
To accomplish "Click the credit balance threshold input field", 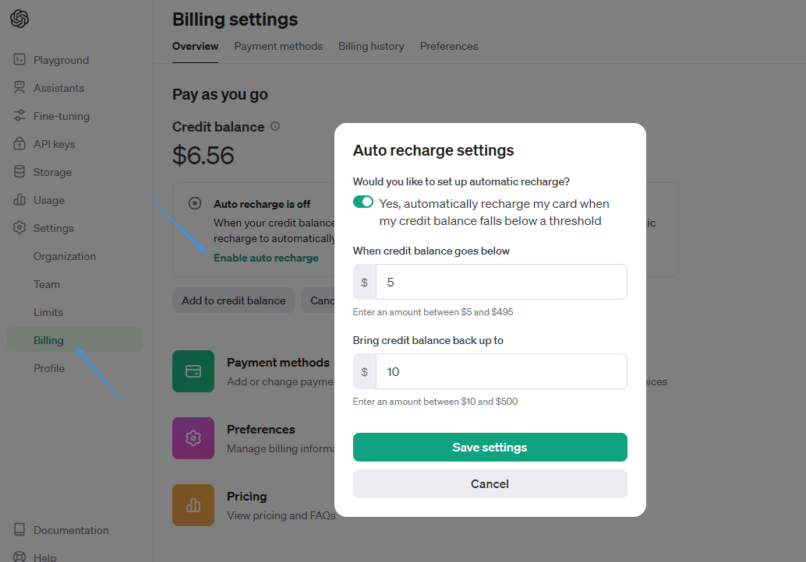I will click(x=503, y=282).
